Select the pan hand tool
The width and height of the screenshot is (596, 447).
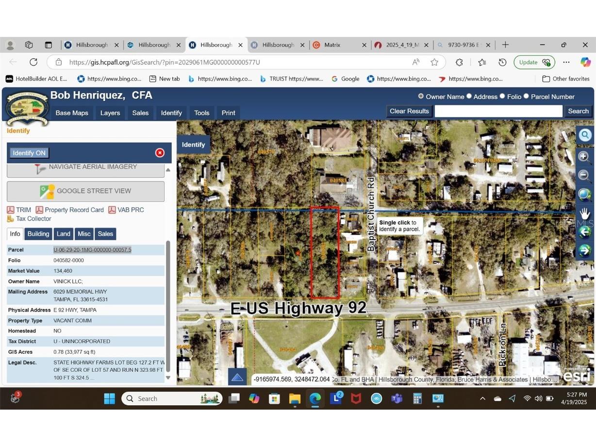click(584, 214)
